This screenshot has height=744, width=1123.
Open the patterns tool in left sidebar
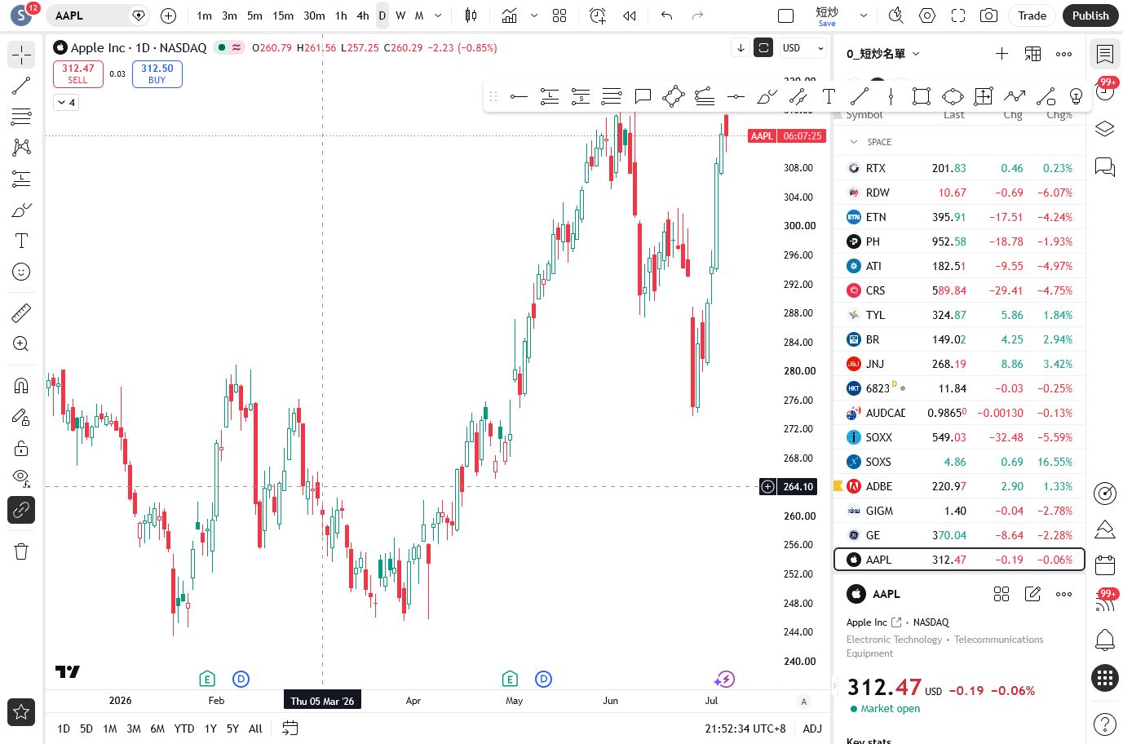(x=21, y=148)
